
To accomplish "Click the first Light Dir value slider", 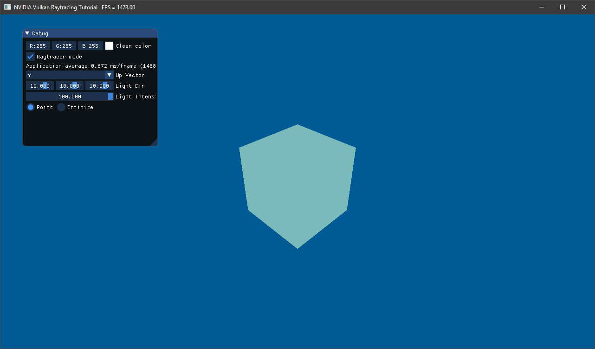I will coord(40,86).
